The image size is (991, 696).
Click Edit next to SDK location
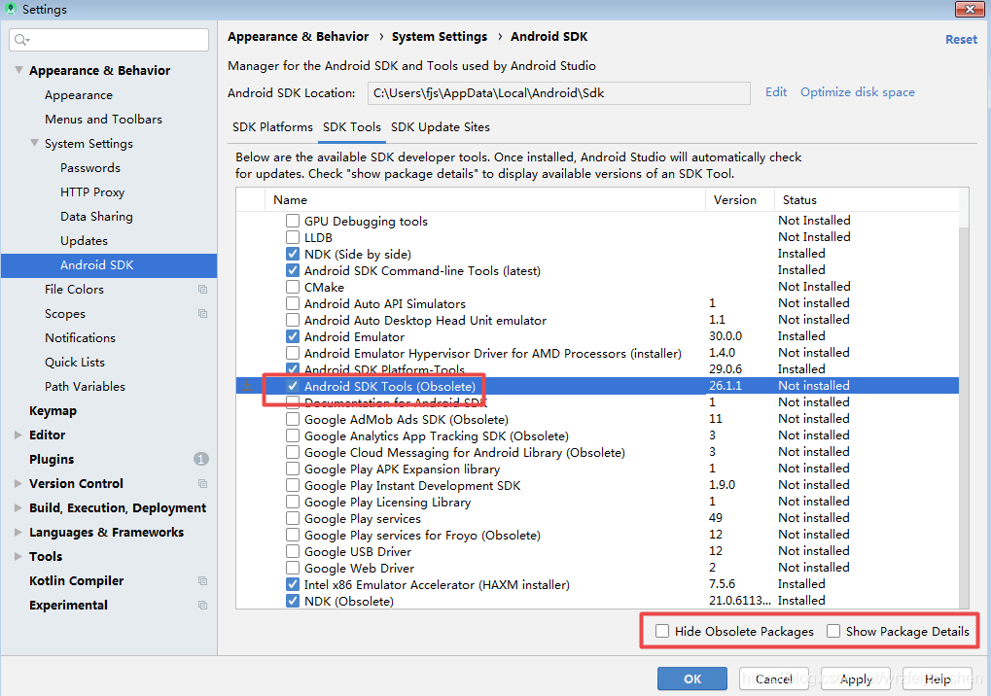coord(776,92)
